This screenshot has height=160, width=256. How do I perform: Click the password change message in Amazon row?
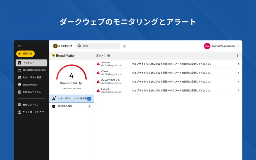pyautogui.click(x=172, y=64)
